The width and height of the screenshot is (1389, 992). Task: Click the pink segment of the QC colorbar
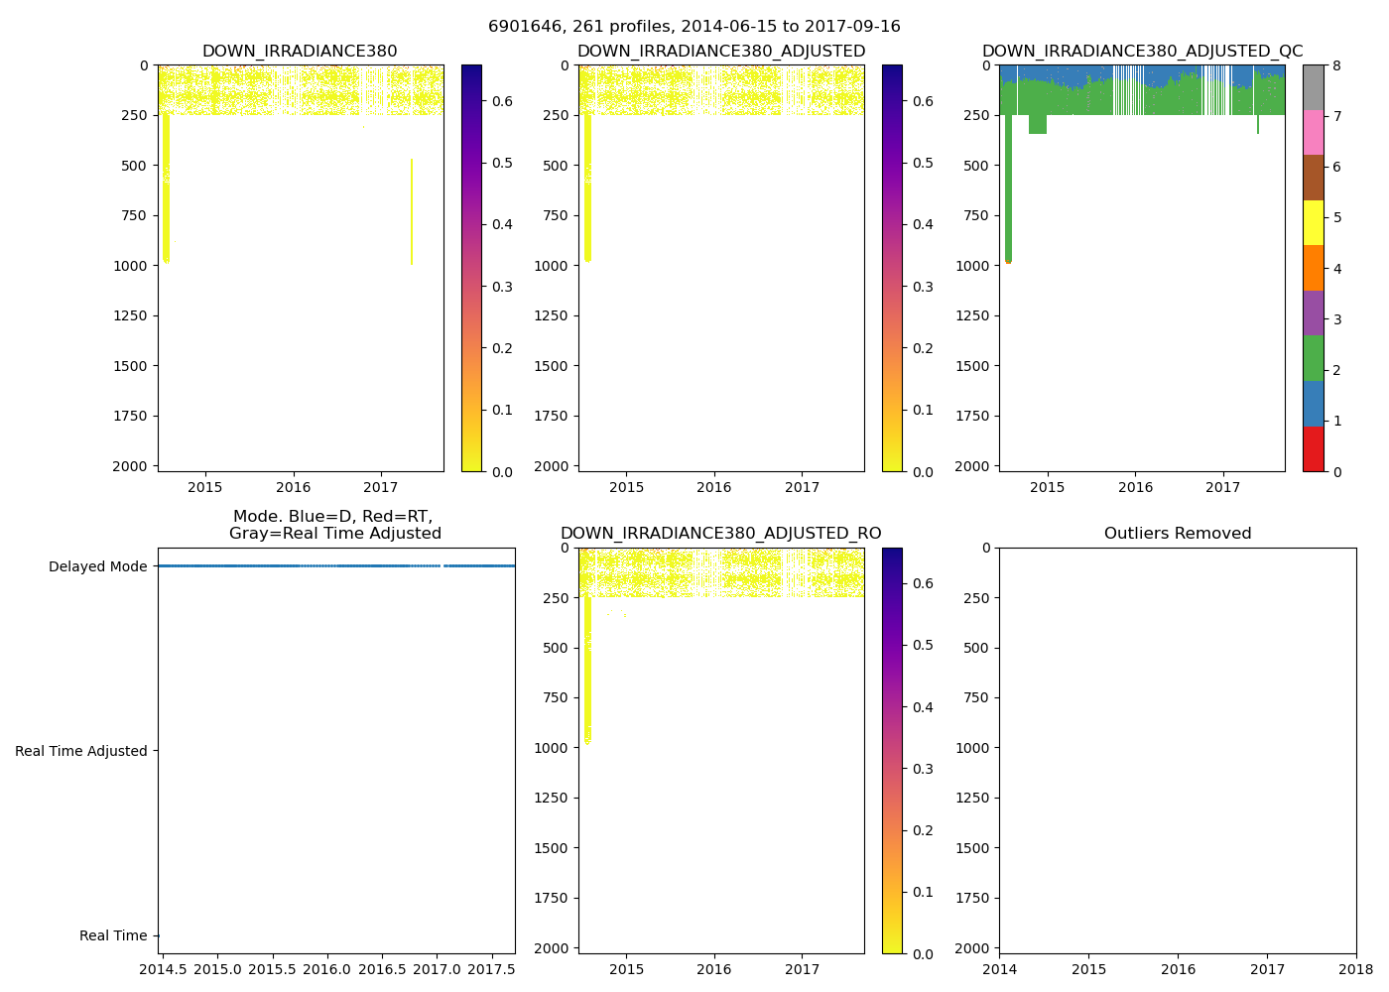point(1313,133)
